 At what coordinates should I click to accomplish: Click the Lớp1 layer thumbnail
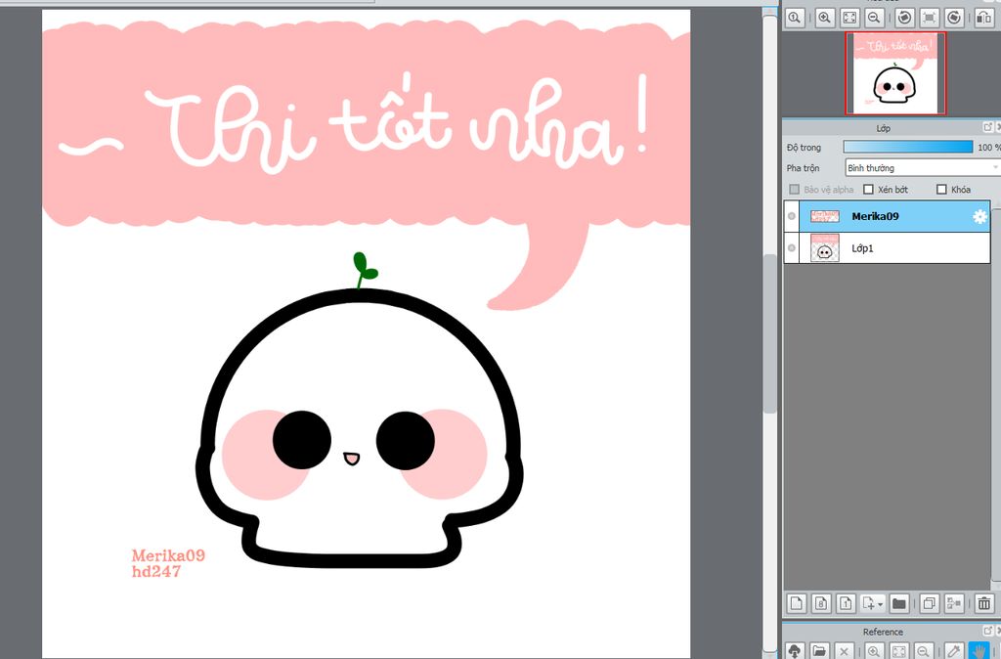pyautogui.click(x=824, y=247)
